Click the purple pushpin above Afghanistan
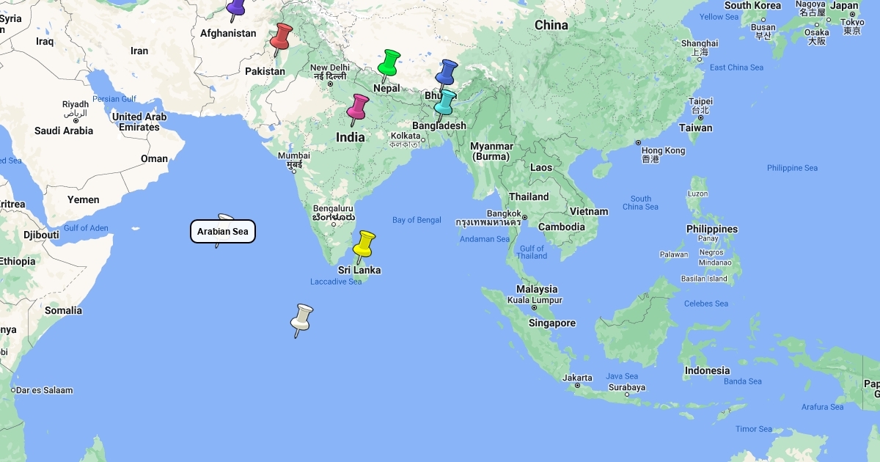 pos(235,7)
